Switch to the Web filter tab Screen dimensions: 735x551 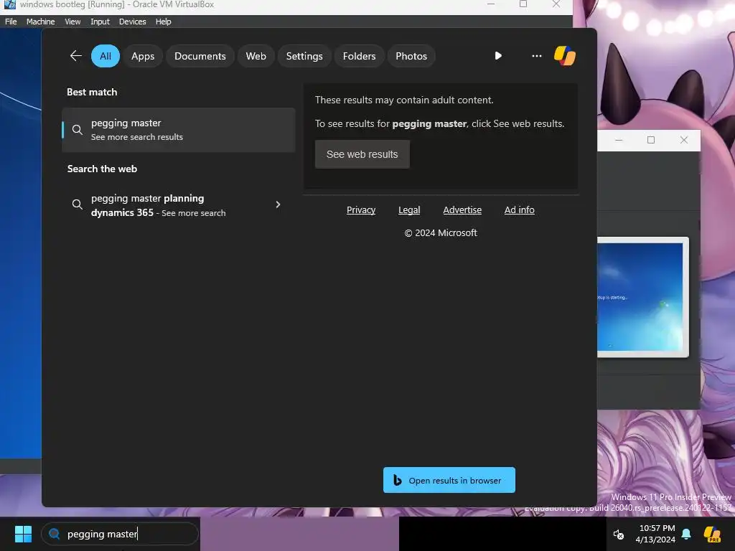pyautogui.click(x=256, y=56)
